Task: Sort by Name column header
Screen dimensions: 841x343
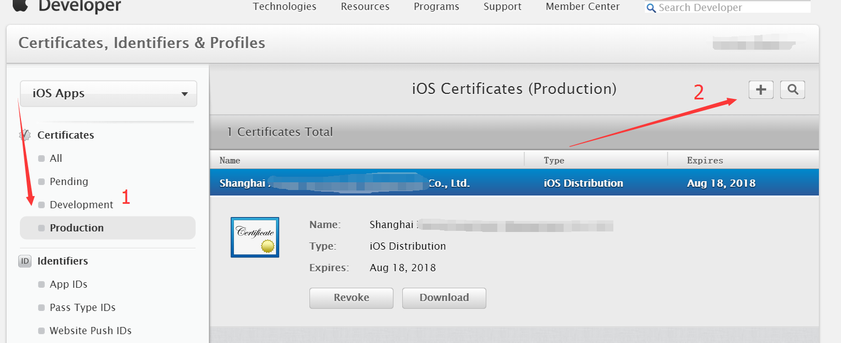Action: pos(230,160)
